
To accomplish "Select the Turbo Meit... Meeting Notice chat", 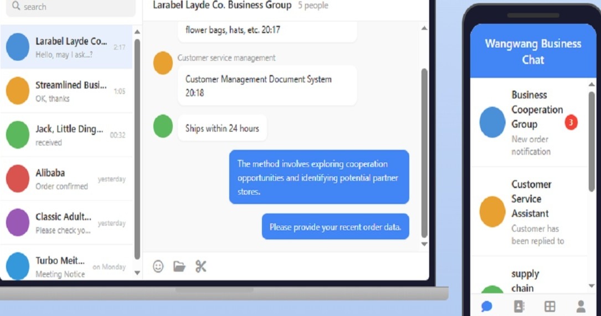I will pyautogui.click(x=66, y=265).
